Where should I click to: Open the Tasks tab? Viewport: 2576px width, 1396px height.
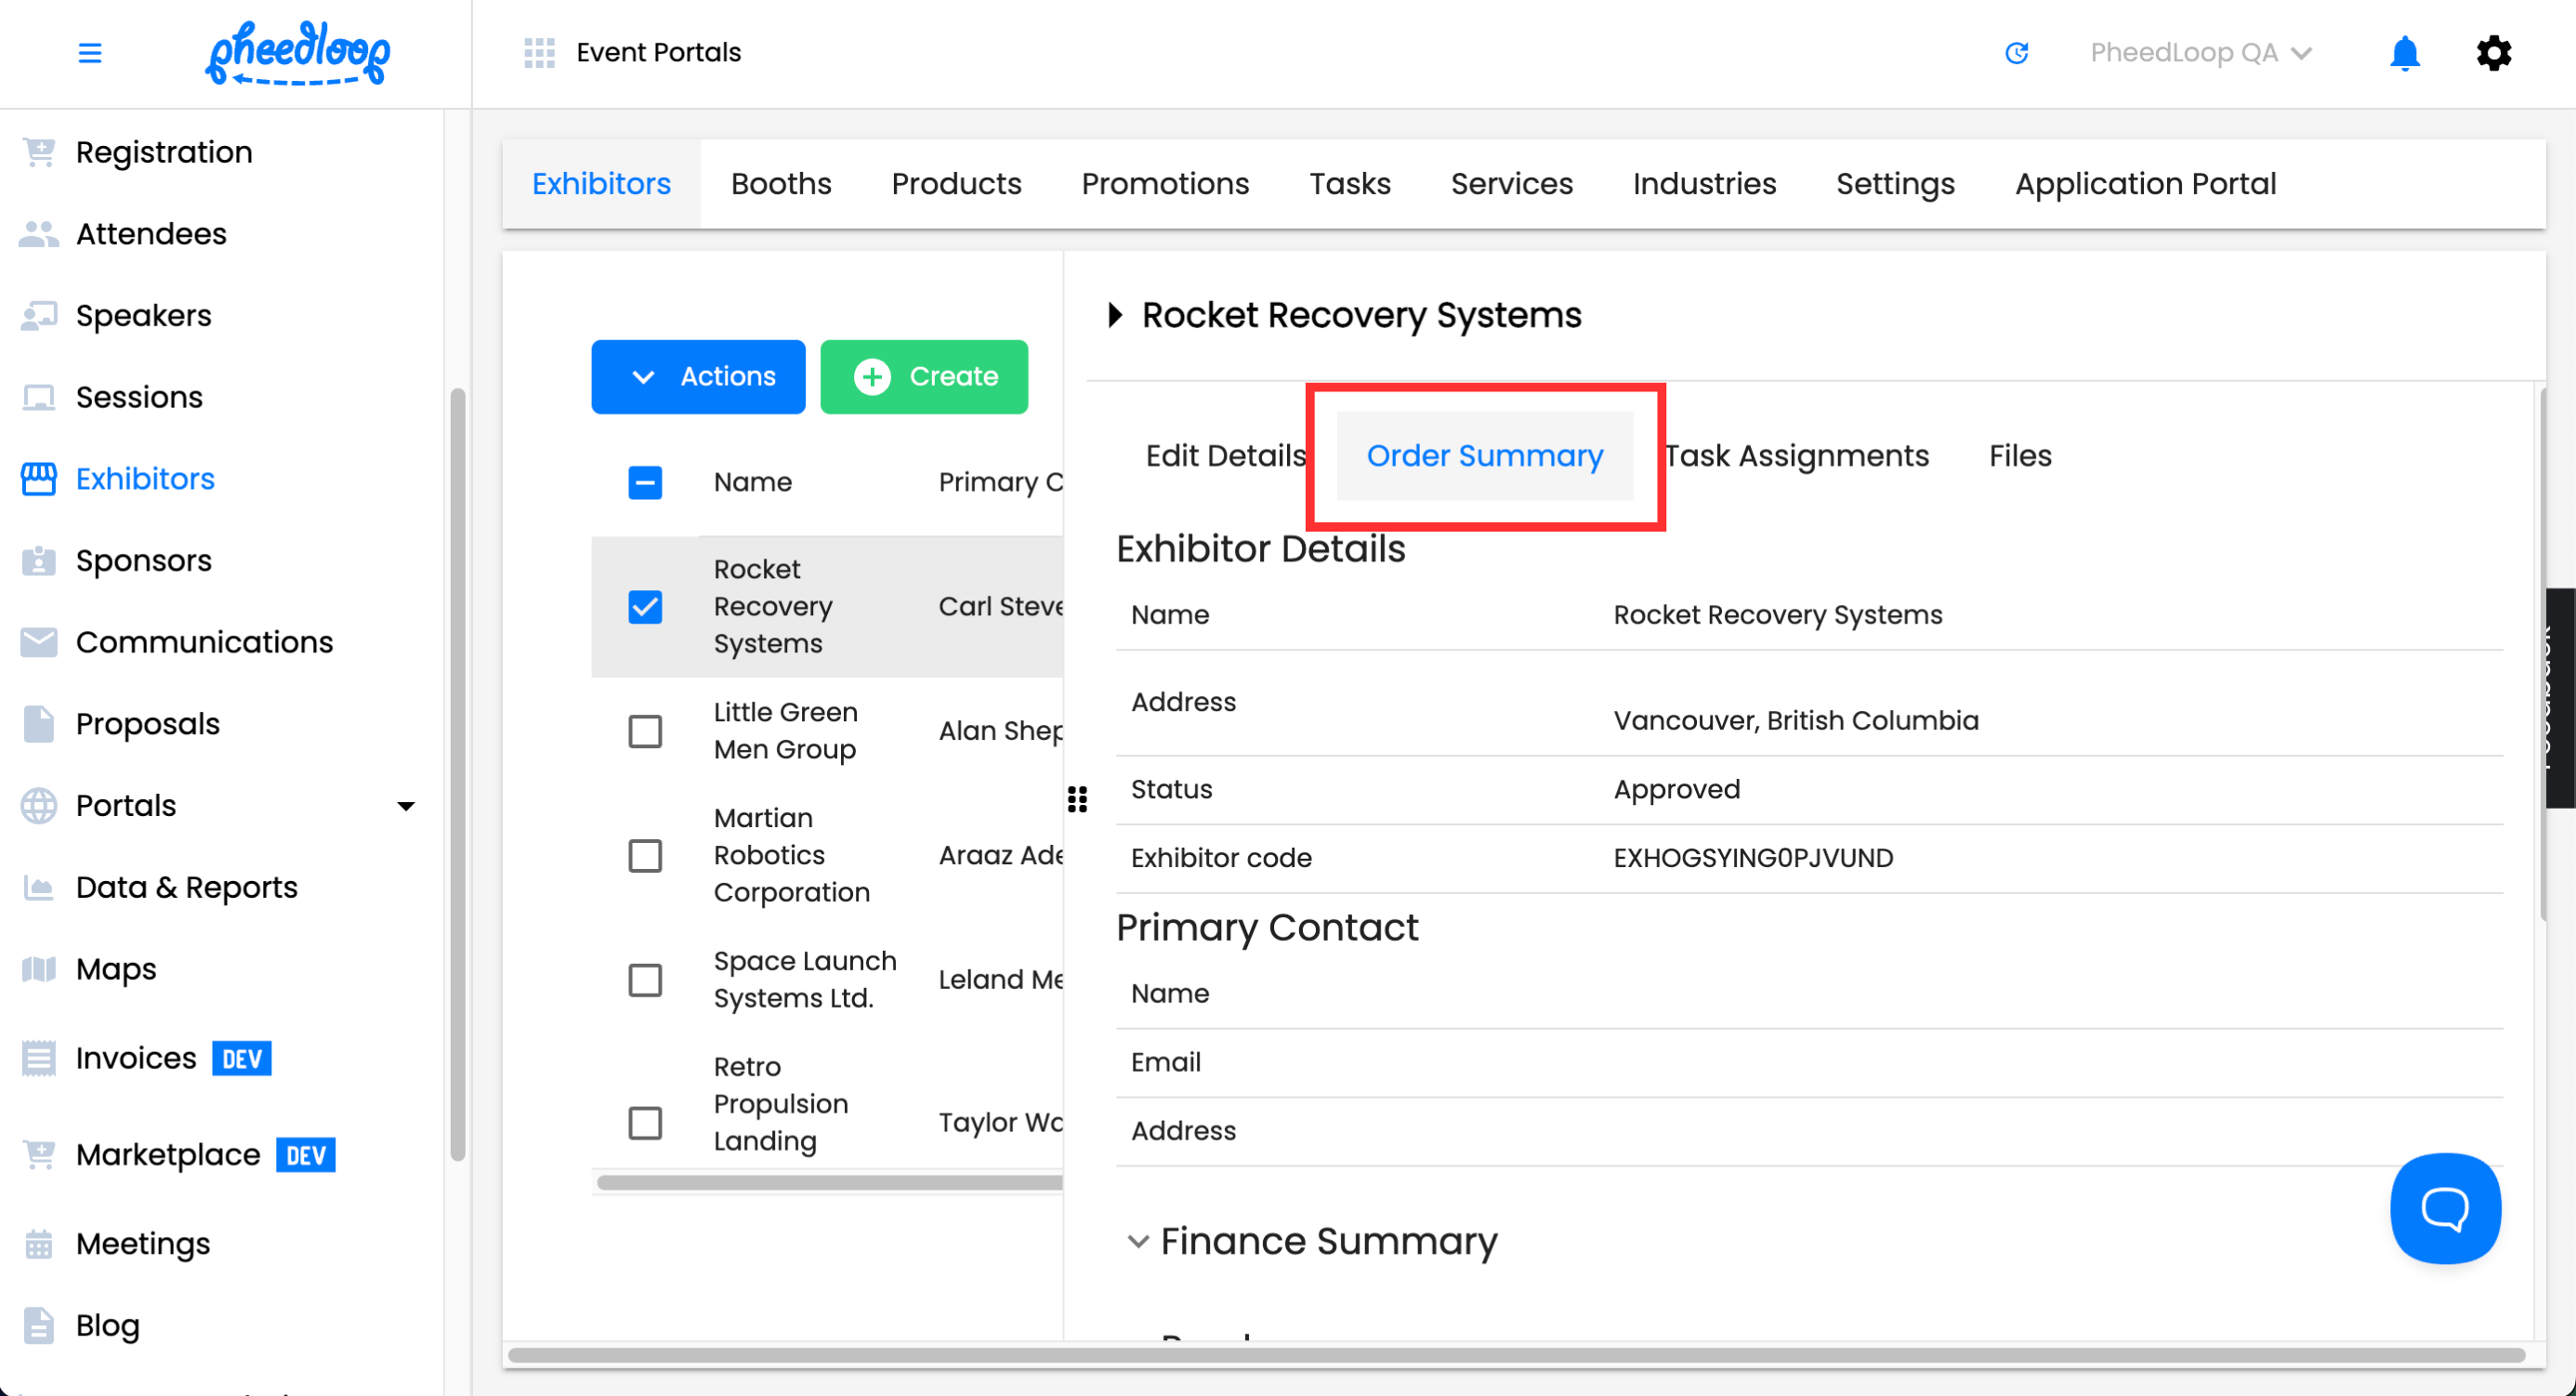[x=1350, y=184]
